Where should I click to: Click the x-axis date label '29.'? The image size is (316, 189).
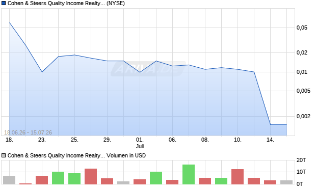coord(107,140)
